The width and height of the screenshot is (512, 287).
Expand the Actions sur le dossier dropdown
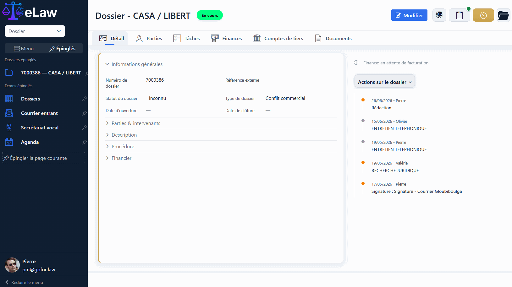tap(385, 82)
